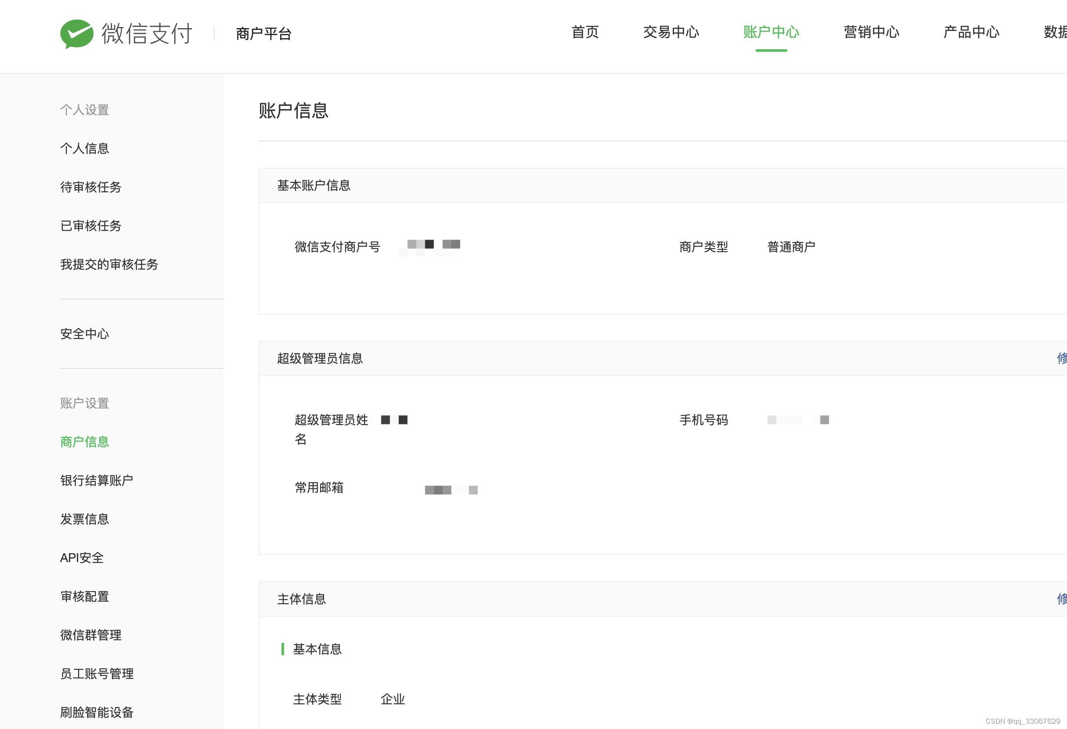Viewport: 1067px width, 729px height.
Task: Open 已审核任务 in sidebar
Action: 90,225
